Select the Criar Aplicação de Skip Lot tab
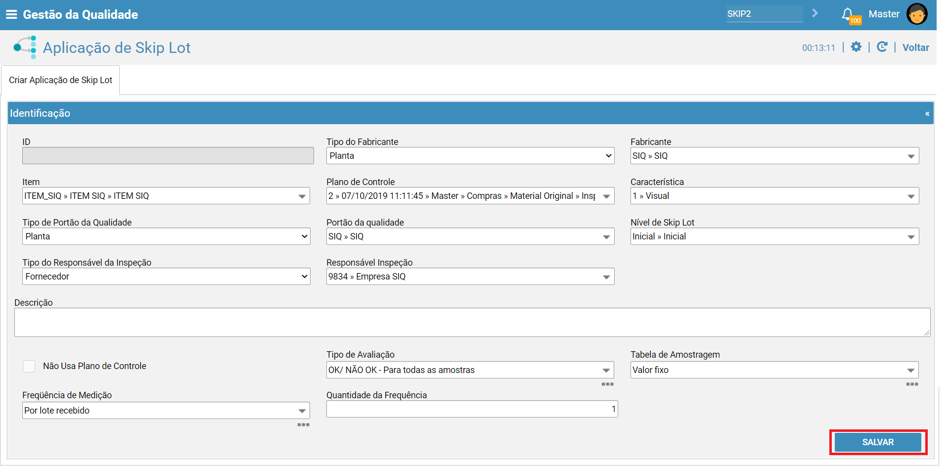949x467 pixels. click(60, 80)
